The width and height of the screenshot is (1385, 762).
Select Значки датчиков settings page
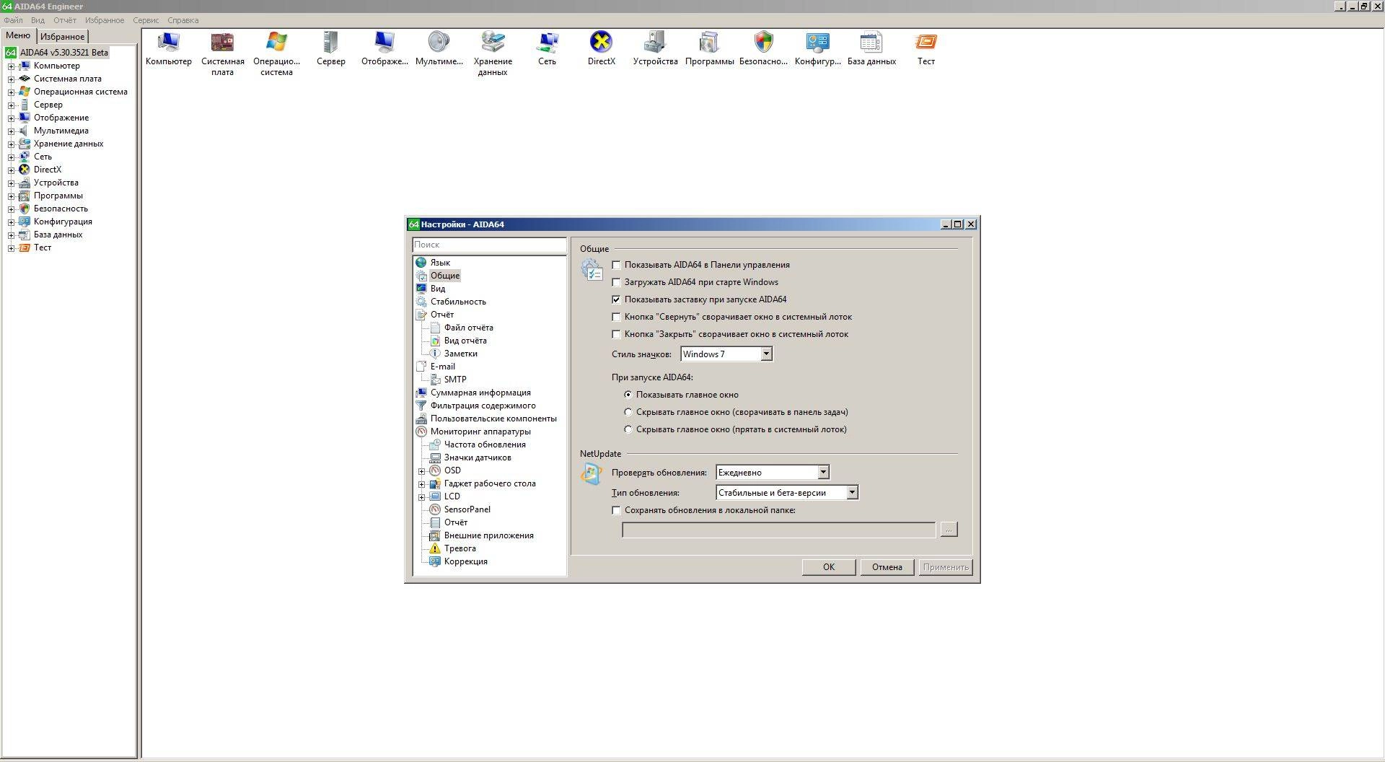coord(478,457)
